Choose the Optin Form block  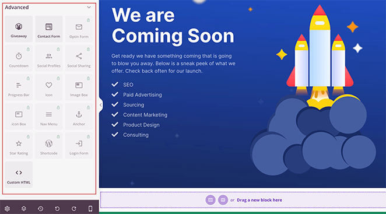coord(79,29)
